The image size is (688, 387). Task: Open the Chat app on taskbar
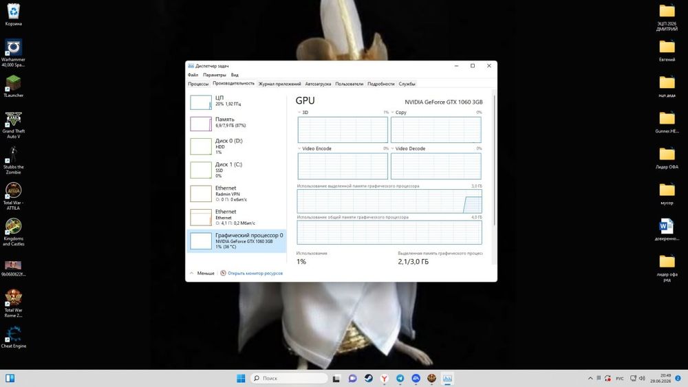pyautogui.click(x=352, y=378)
